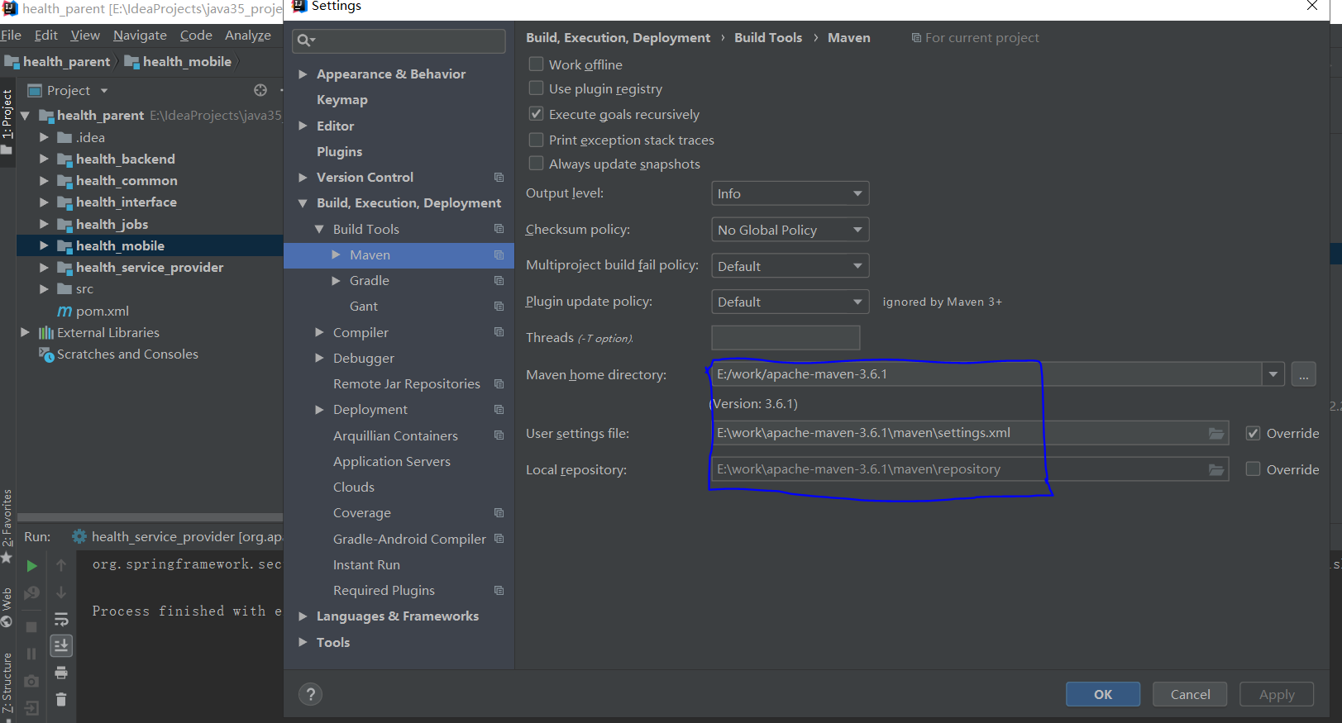
Task: Open the Checksum policy dropdown
Action: point(790,230)
